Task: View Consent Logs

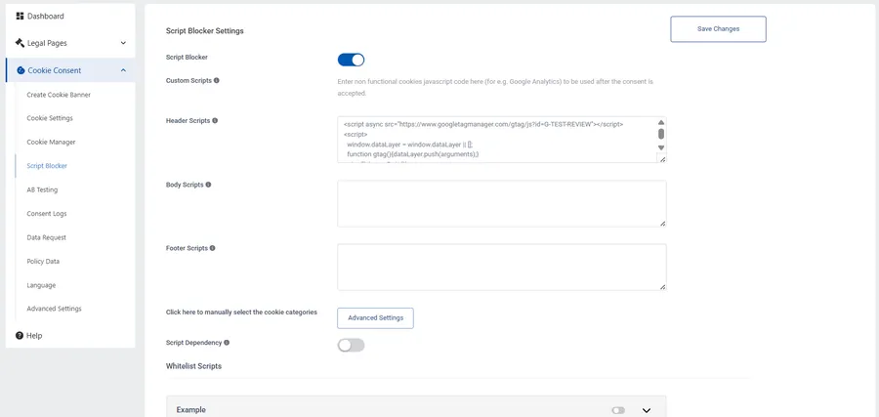Action: [47, 214]
